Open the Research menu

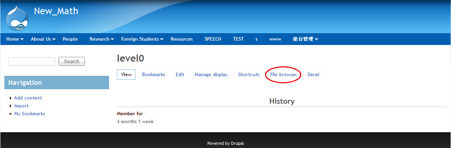point(100,39)
